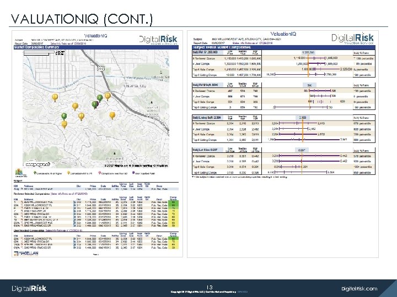Click the DigitalRisk logo in the slide footer
Screen dimensions: 397x297
click(29, 288)
